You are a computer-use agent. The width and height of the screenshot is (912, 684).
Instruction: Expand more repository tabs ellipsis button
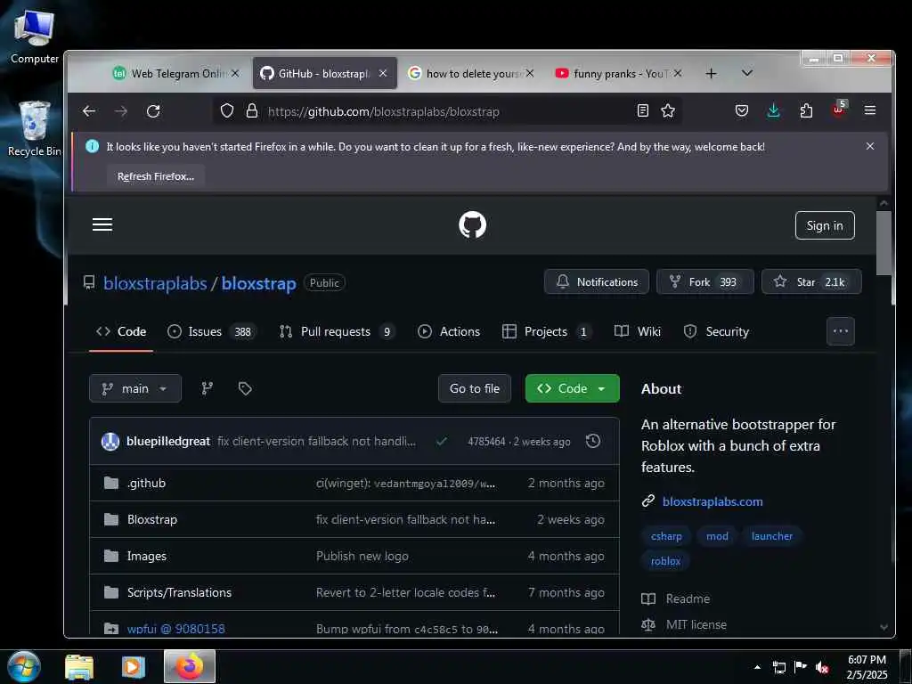click(x=841, y=331)
